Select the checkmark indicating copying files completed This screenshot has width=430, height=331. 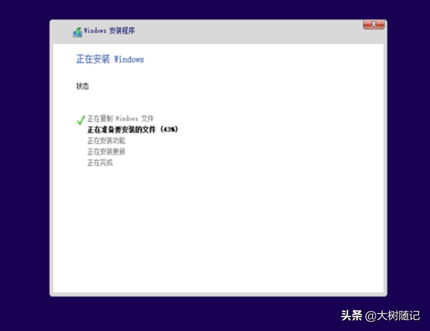79,119
